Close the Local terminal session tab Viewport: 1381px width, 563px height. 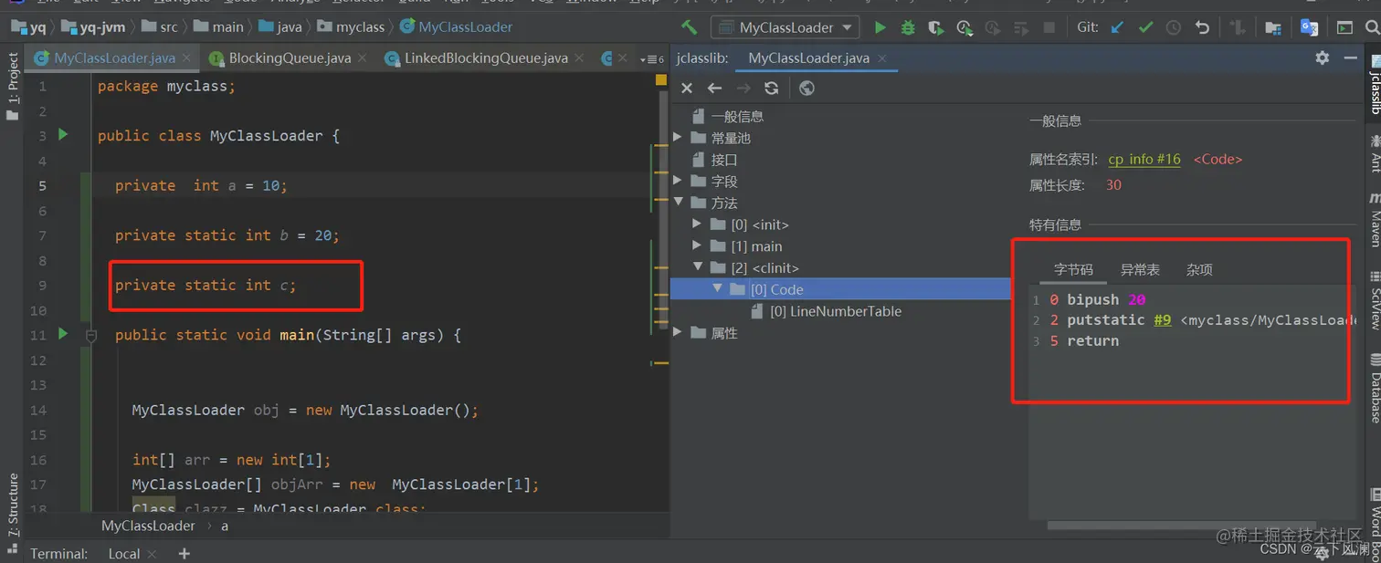[153, 553]
